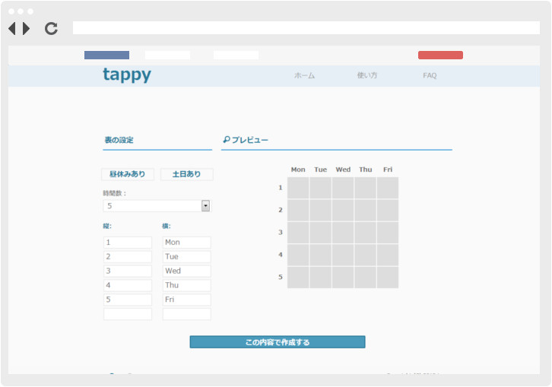Image resolution: width=552 pixels, height=387 pixels.
Task: Go to the FAQ page
Action: tap(430, 76)
